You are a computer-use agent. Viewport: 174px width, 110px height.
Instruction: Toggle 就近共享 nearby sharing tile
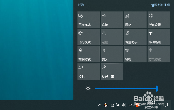pyautogui.click(x=112, y=72)
